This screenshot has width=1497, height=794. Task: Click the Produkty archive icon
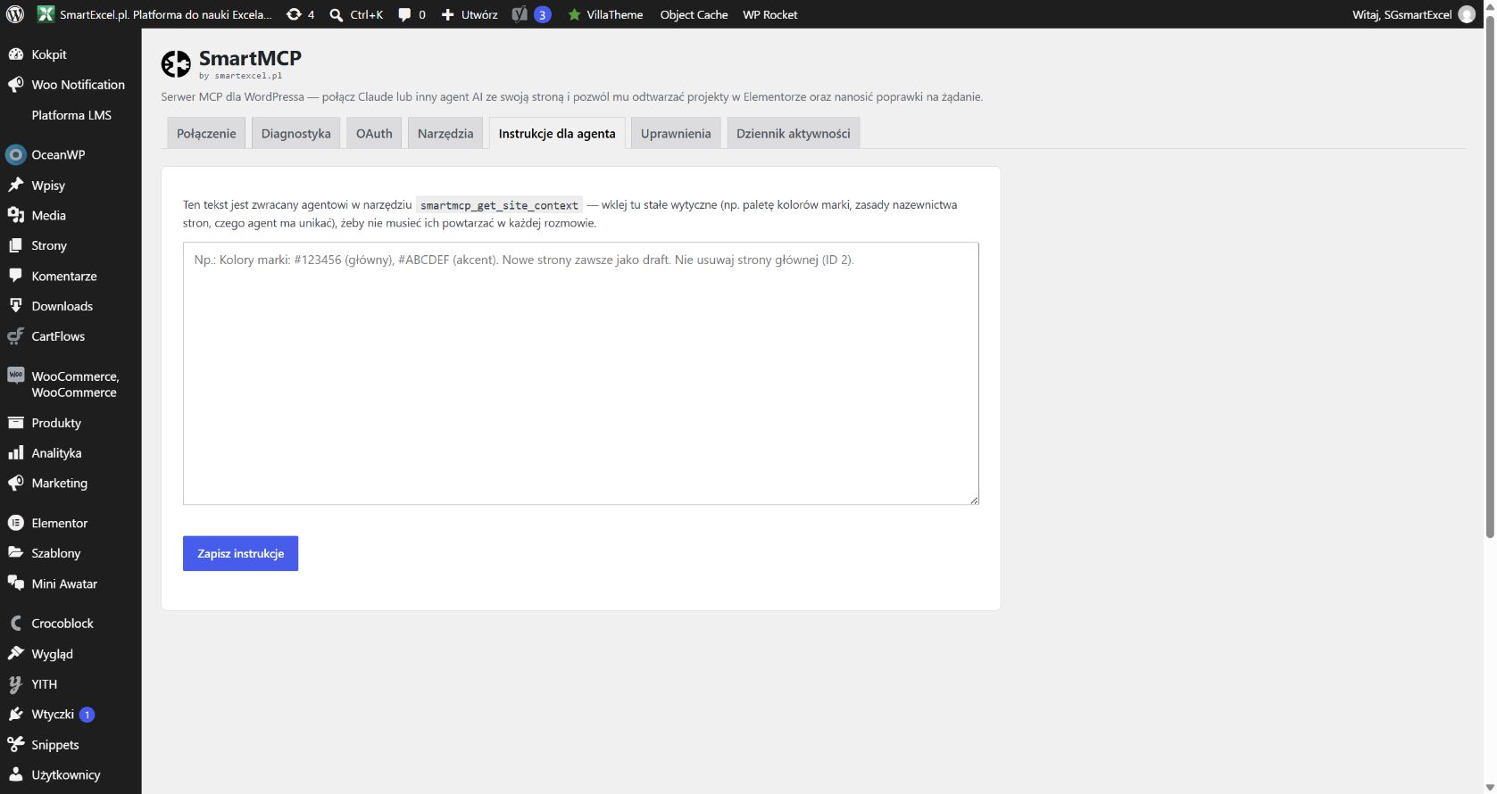pyautogui.click(x=15, y=423)
